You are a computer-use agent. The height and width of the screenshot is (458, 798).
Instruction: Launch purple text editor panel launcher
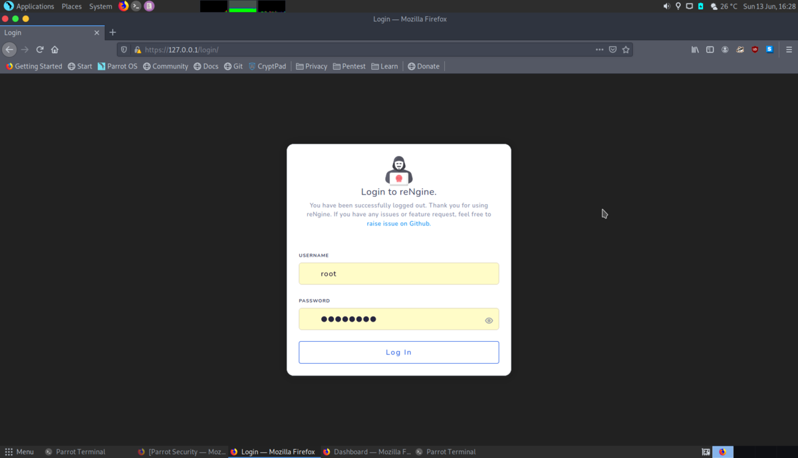pos(149,6)
